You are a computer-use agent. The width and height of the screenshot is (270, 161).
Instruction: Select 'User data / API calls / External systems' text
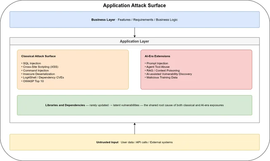pyautogui.click(x=147, y=142)
